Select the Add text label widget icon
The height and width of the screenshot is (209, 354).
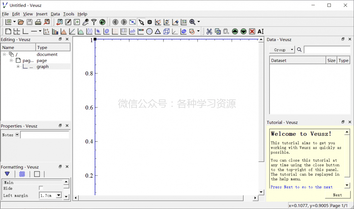132,31
